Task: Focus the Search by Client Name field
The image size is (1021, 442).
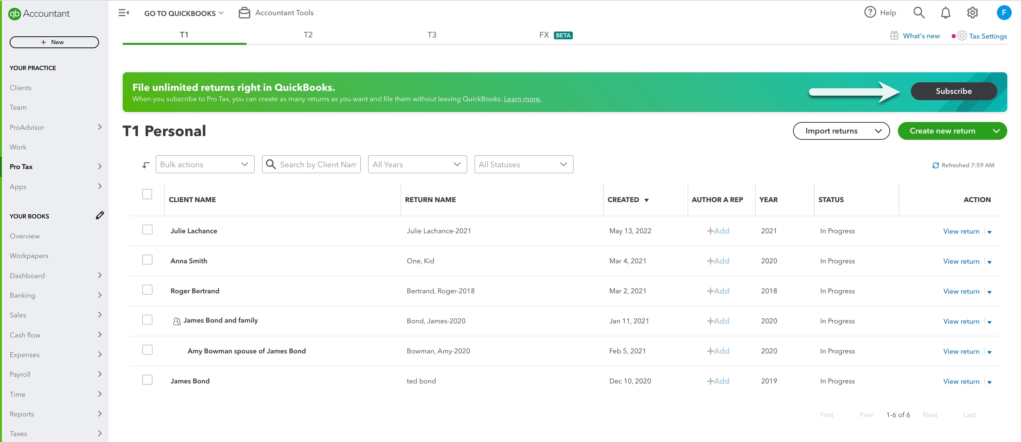Action: pyautogui.click(x=311, y=164)
